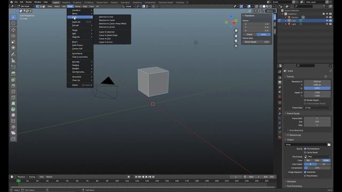342x192 pixels.
Task: Select the Bevel tool
Action: pos(13,85)
